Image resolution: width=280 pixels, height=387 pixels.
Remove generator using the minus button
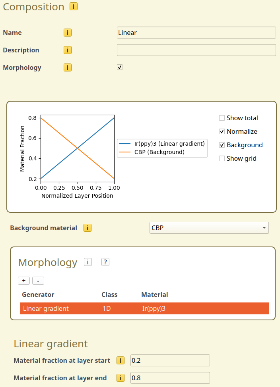pos(38,281)
